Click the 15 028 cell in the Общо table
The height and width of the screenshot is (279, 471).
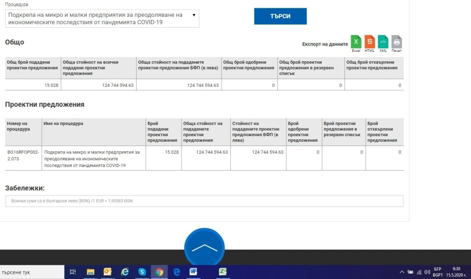tap(33, 85)
